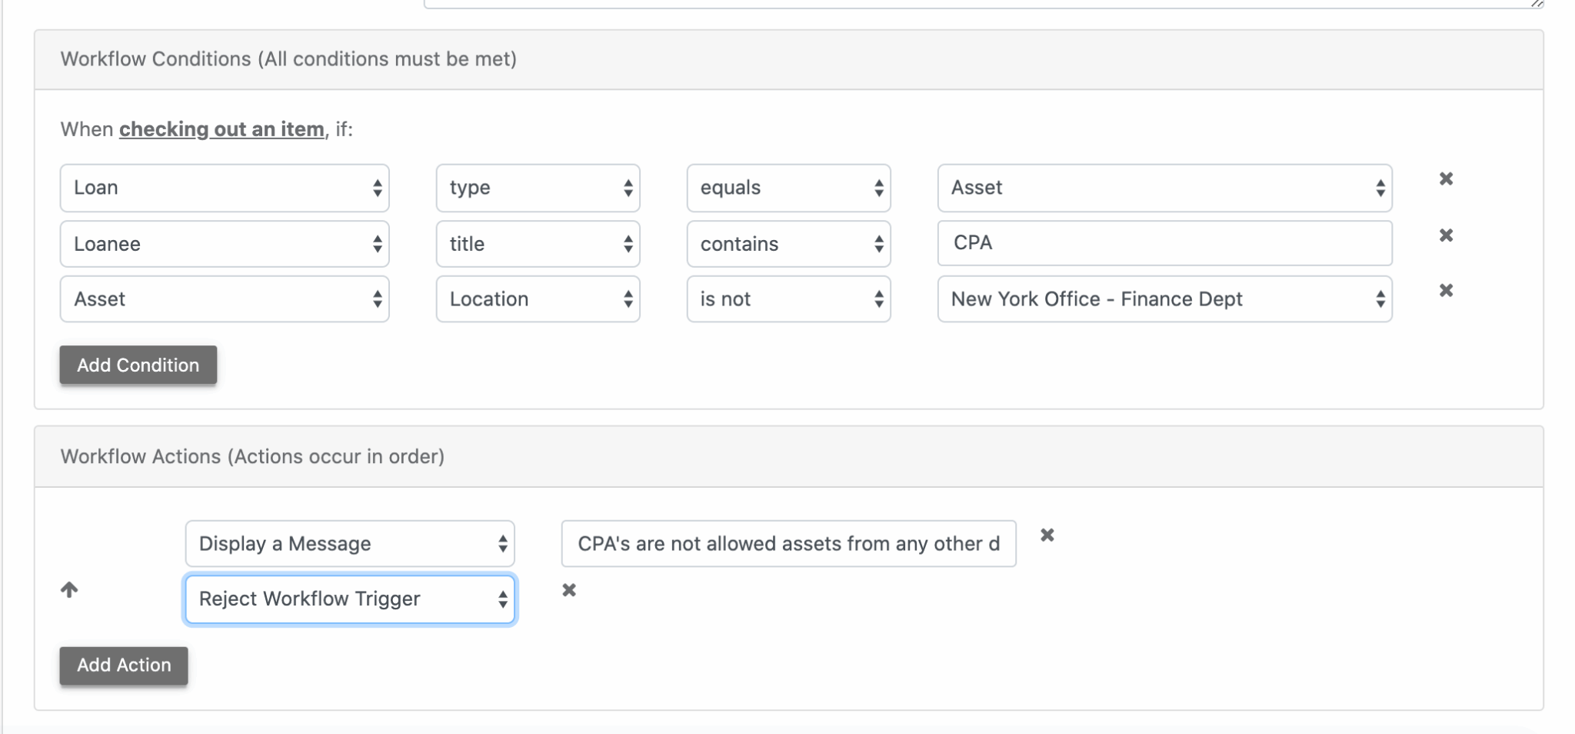Remove the Loan type equals Asset condition
1575x734 pixels.
[x=1447, y=178]
